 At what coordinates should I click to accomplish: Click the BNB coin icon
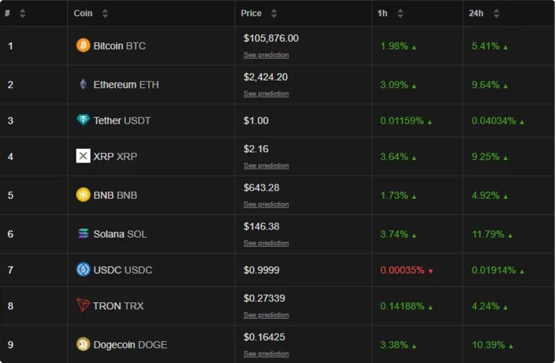[83, 195]
